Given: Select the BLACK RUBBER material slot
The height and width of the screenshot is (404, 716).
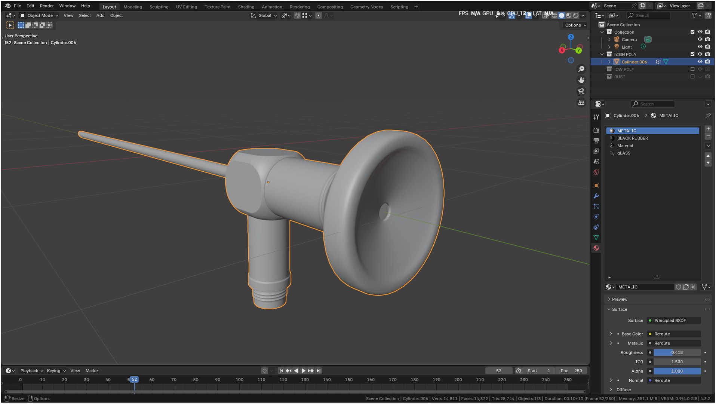Looking at the screenshot, I should pos(653,138).
